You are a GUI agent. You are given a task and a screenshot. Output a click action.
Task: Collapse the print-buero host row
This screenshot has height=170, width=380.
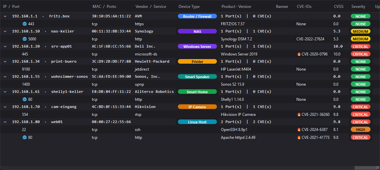tap(5, 62)
